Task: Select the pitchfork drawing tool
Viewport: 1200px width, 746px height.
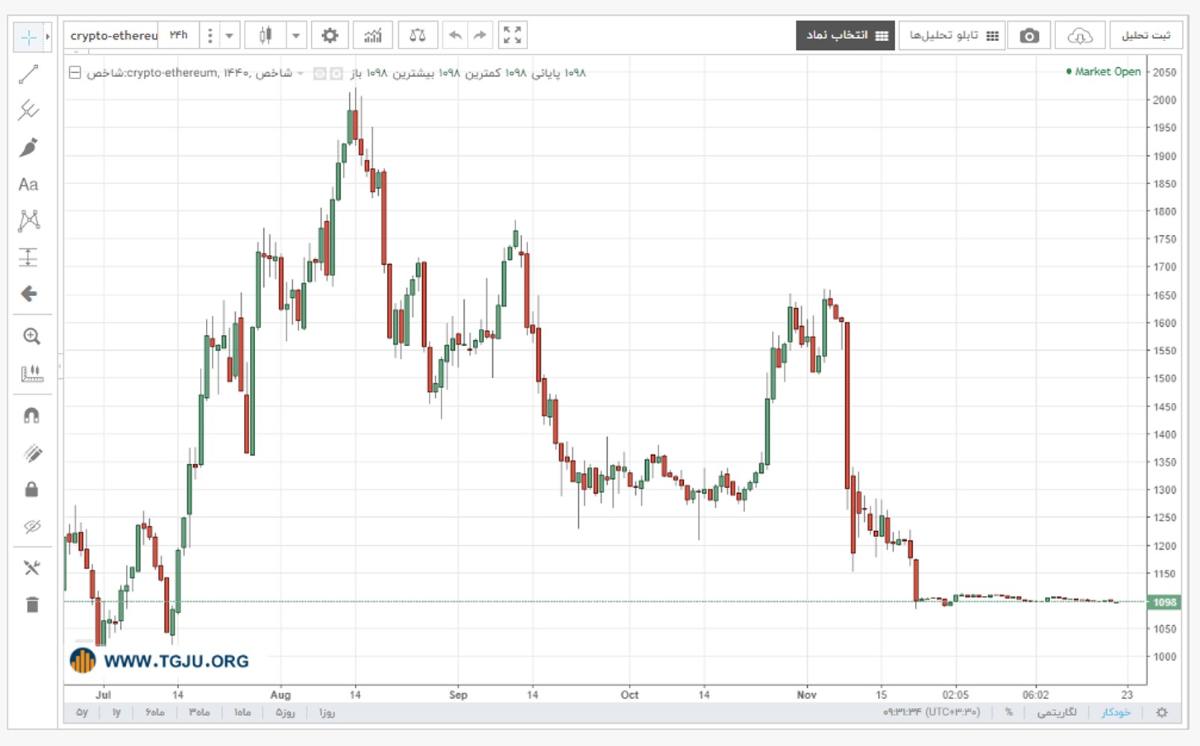Action: [28, 110]
